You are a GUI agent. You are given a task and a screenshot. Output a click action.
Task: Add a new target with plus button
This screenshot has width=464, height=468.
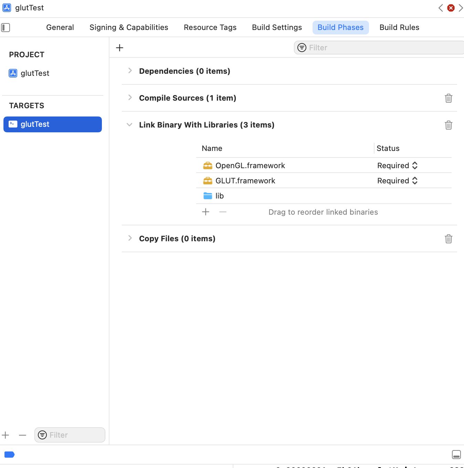[x=5, y=435]
